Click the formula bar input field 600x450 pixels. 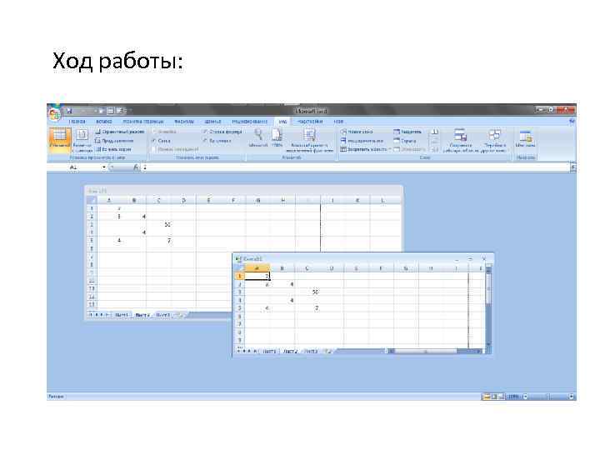click(356, 167)
